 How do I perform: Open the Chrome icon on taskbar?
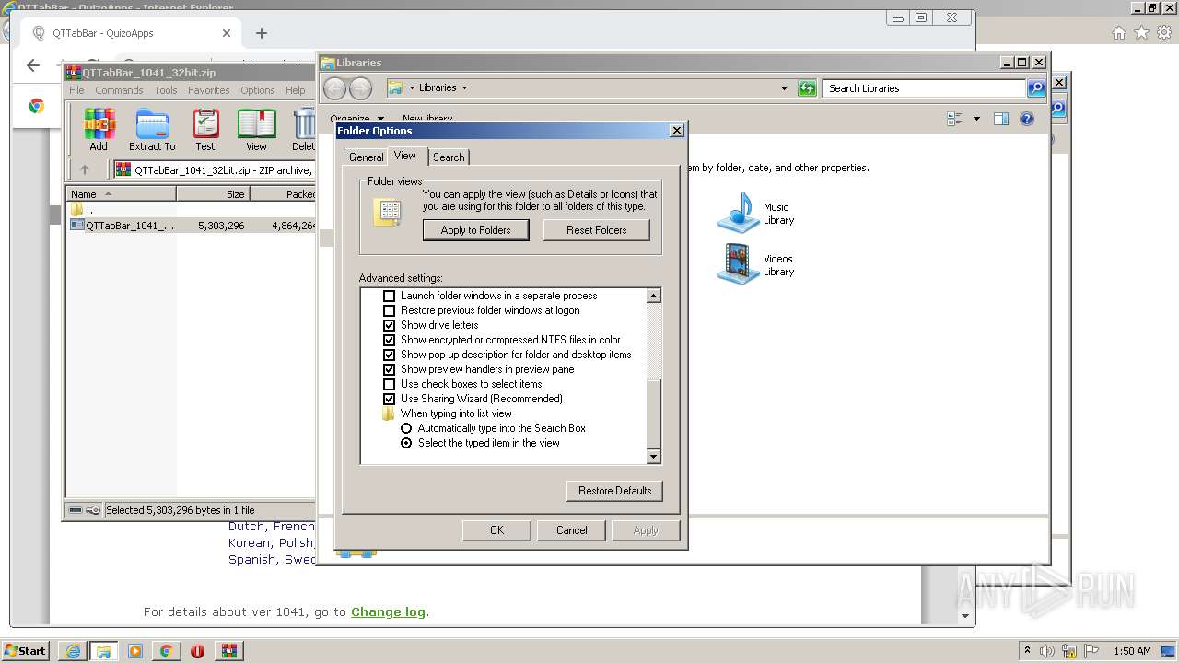pyautogui.click(x=166, y=651)
